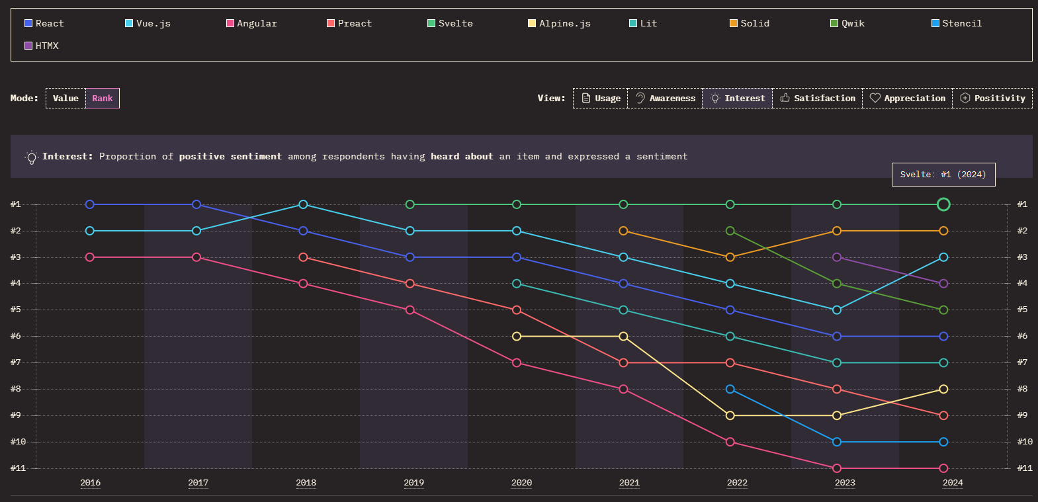Viewport: 1038px width, 502px height.
Task: Click the '#1' rank label on left axis
Action: point(15,204)
